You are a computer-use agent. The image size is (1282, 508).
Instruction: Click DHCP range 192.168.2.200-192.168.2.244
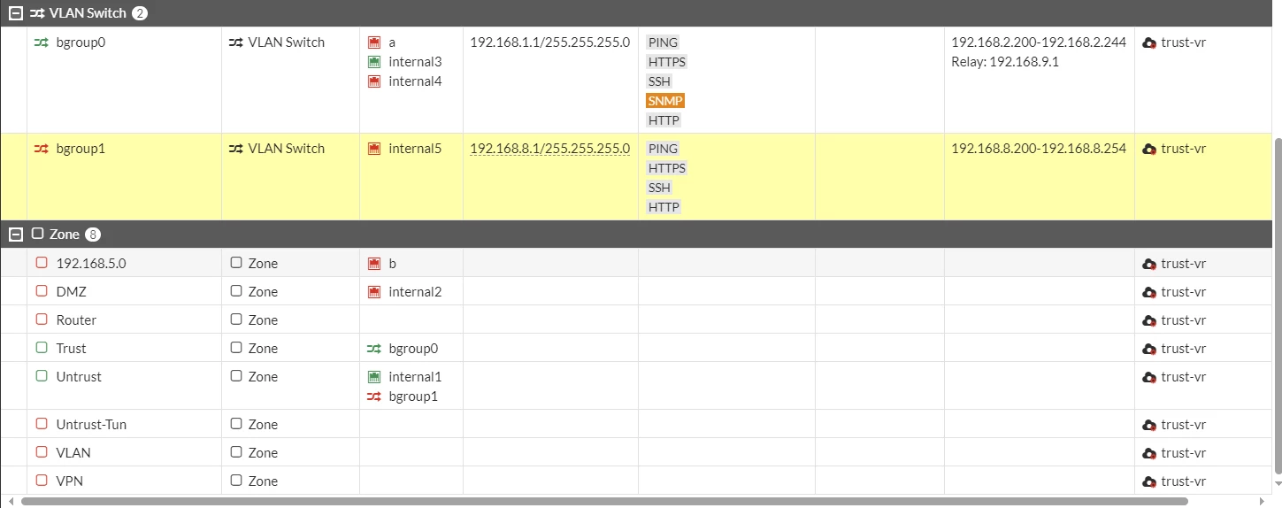tap(1039, 42)
